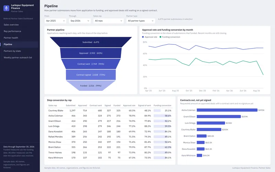Screen dimensions: 275x172
Task: Click Dana Kowalski table row name
Action: coord(55,131)
